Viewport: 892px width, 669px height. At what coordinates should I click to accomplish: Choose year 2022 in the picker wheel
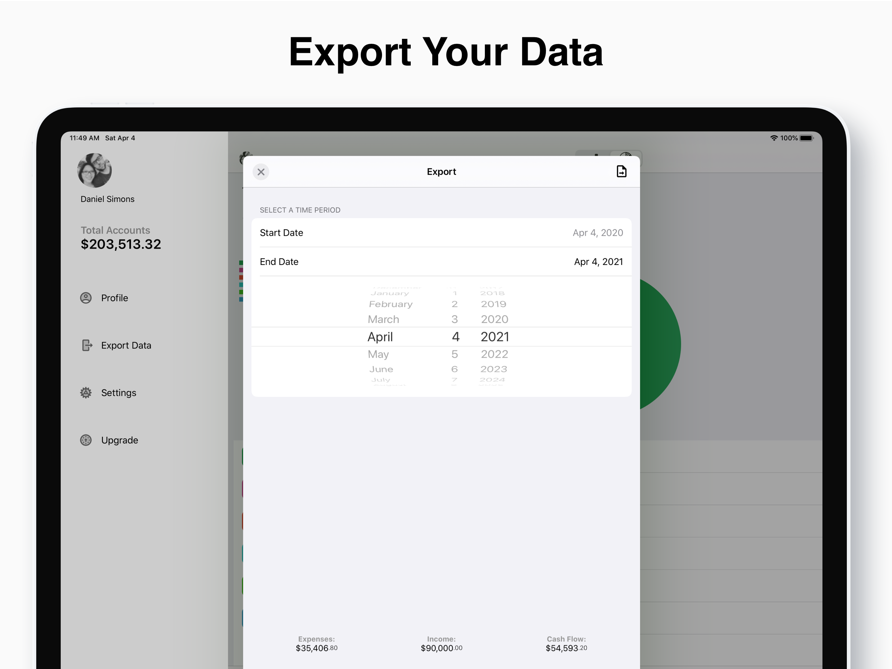tap(494, 354)
